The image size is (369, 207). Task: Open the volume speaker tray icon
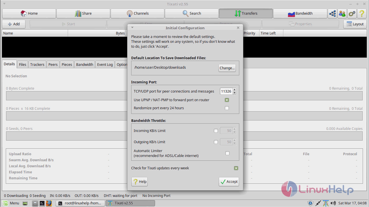click(333, 203)
